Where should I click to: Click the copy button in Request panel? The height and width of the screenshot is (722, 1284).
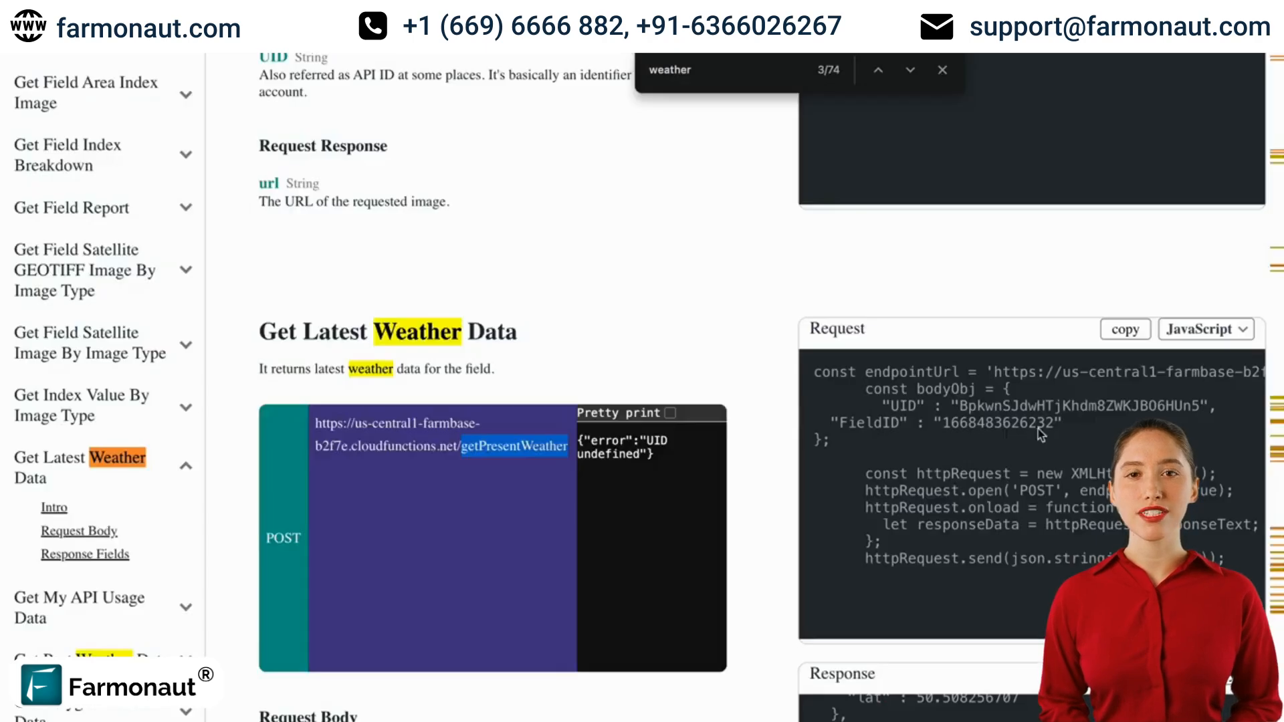pyautogui.click(x=1126, y=329)
